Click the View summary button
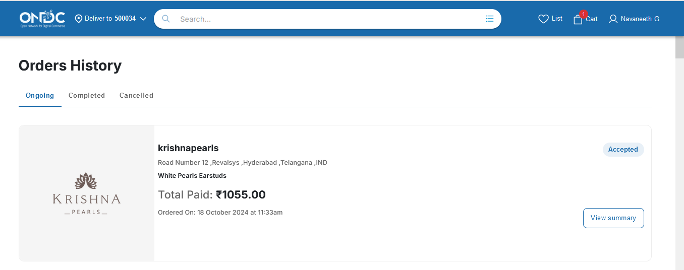Screen dimensions: 684x270 (613, 218)
